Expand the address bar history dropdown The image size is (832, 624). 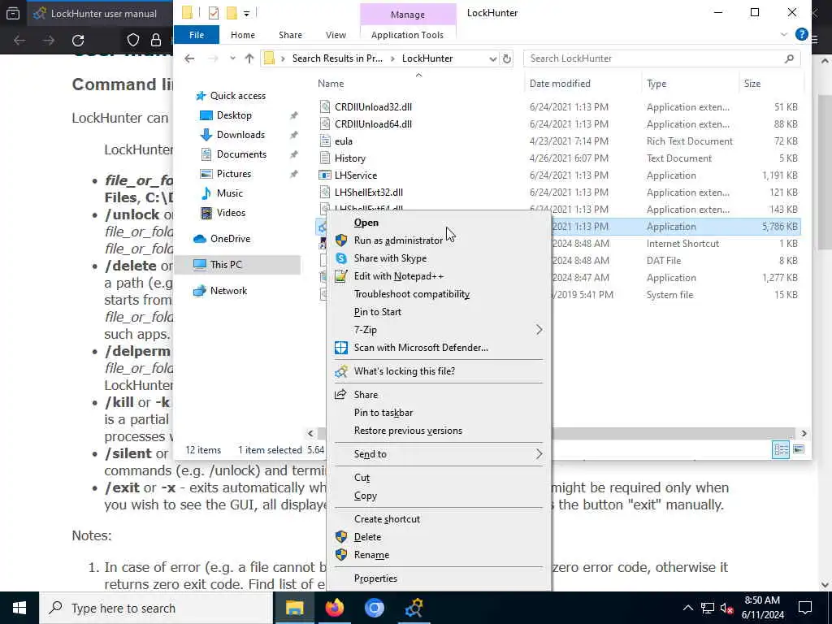492,58
